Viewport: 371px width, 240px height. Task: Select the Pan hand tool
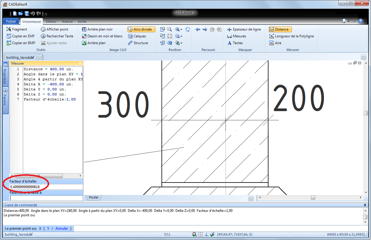187,29
